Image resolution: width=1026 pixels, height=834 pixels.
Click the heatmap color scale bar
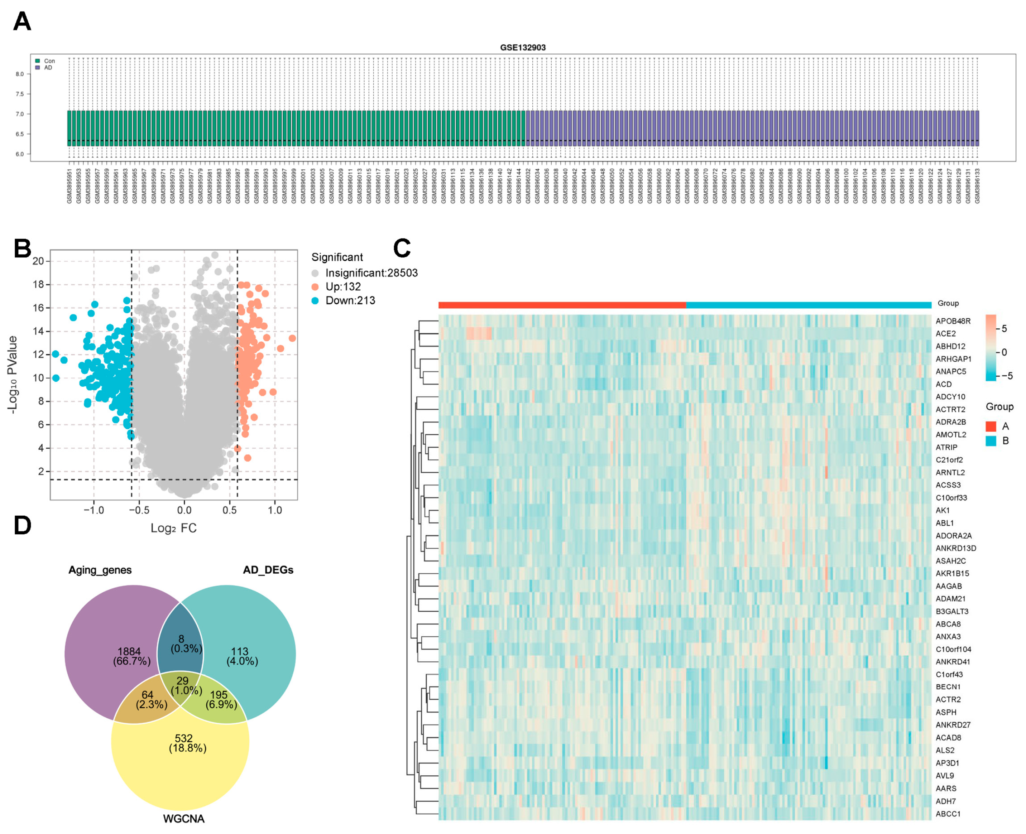point(991,347)
